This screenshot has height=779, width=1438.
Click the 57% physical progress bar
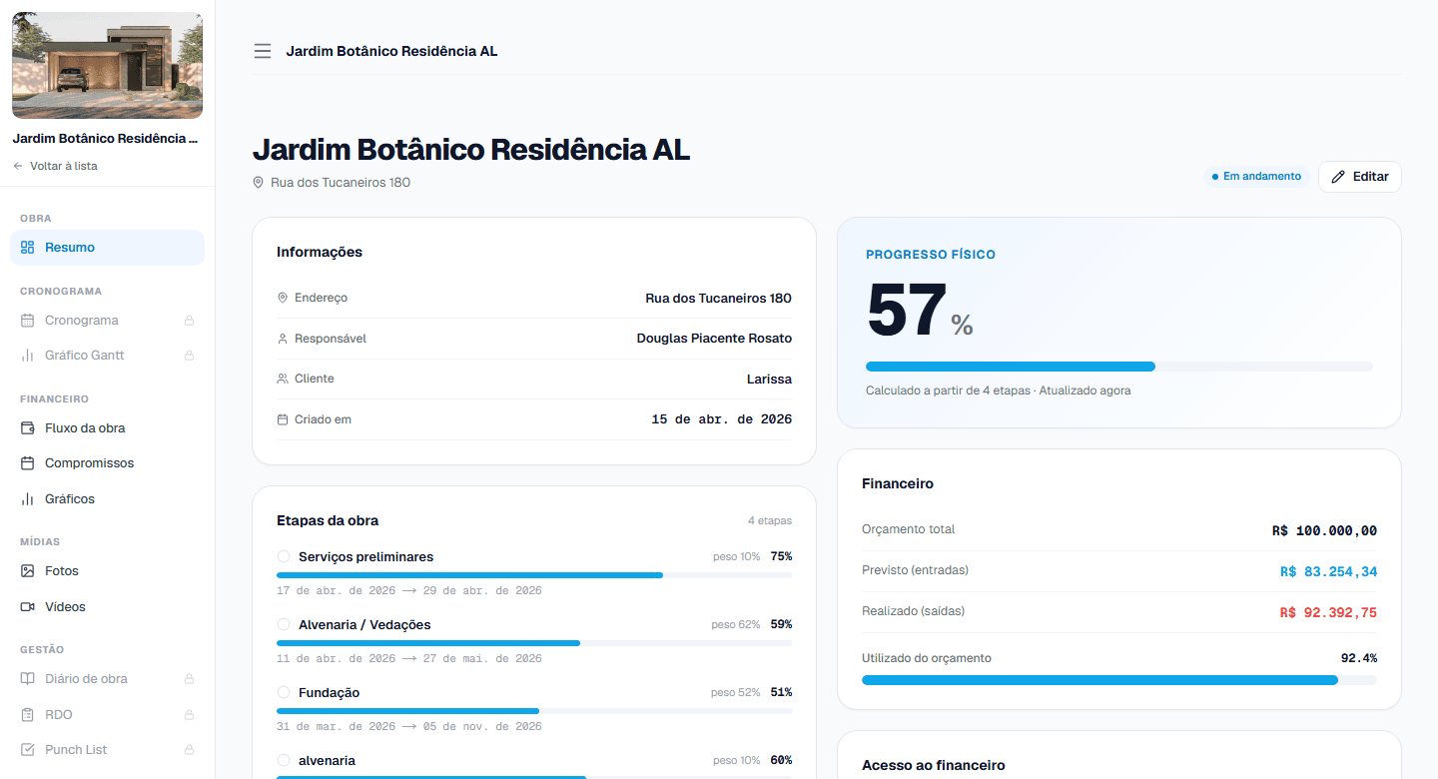[1118, 367]
